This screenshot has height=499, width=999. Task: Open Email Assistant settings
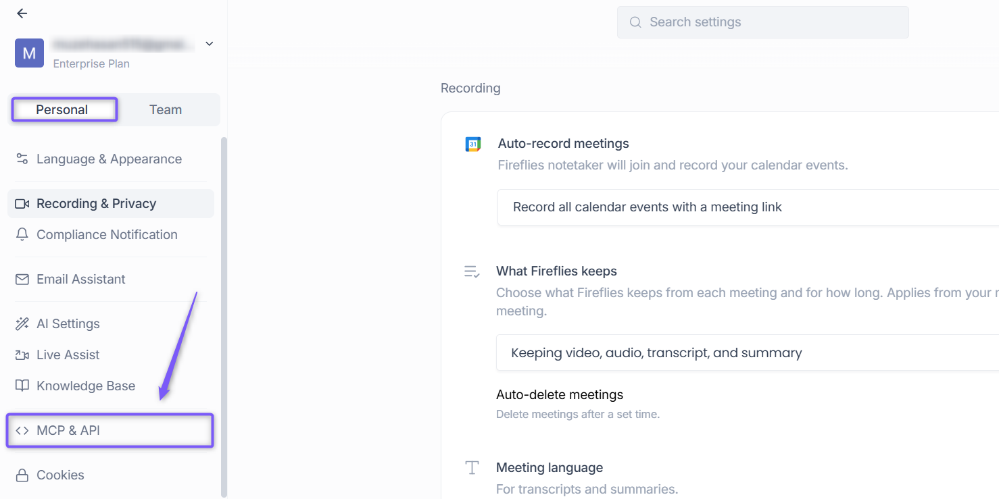111,280
